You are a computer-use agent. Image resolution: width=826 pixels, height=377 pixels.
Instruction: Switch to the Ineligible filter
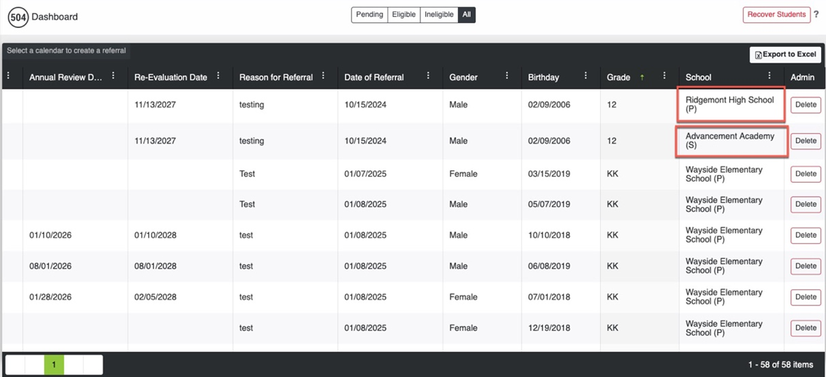coord(439,14)
